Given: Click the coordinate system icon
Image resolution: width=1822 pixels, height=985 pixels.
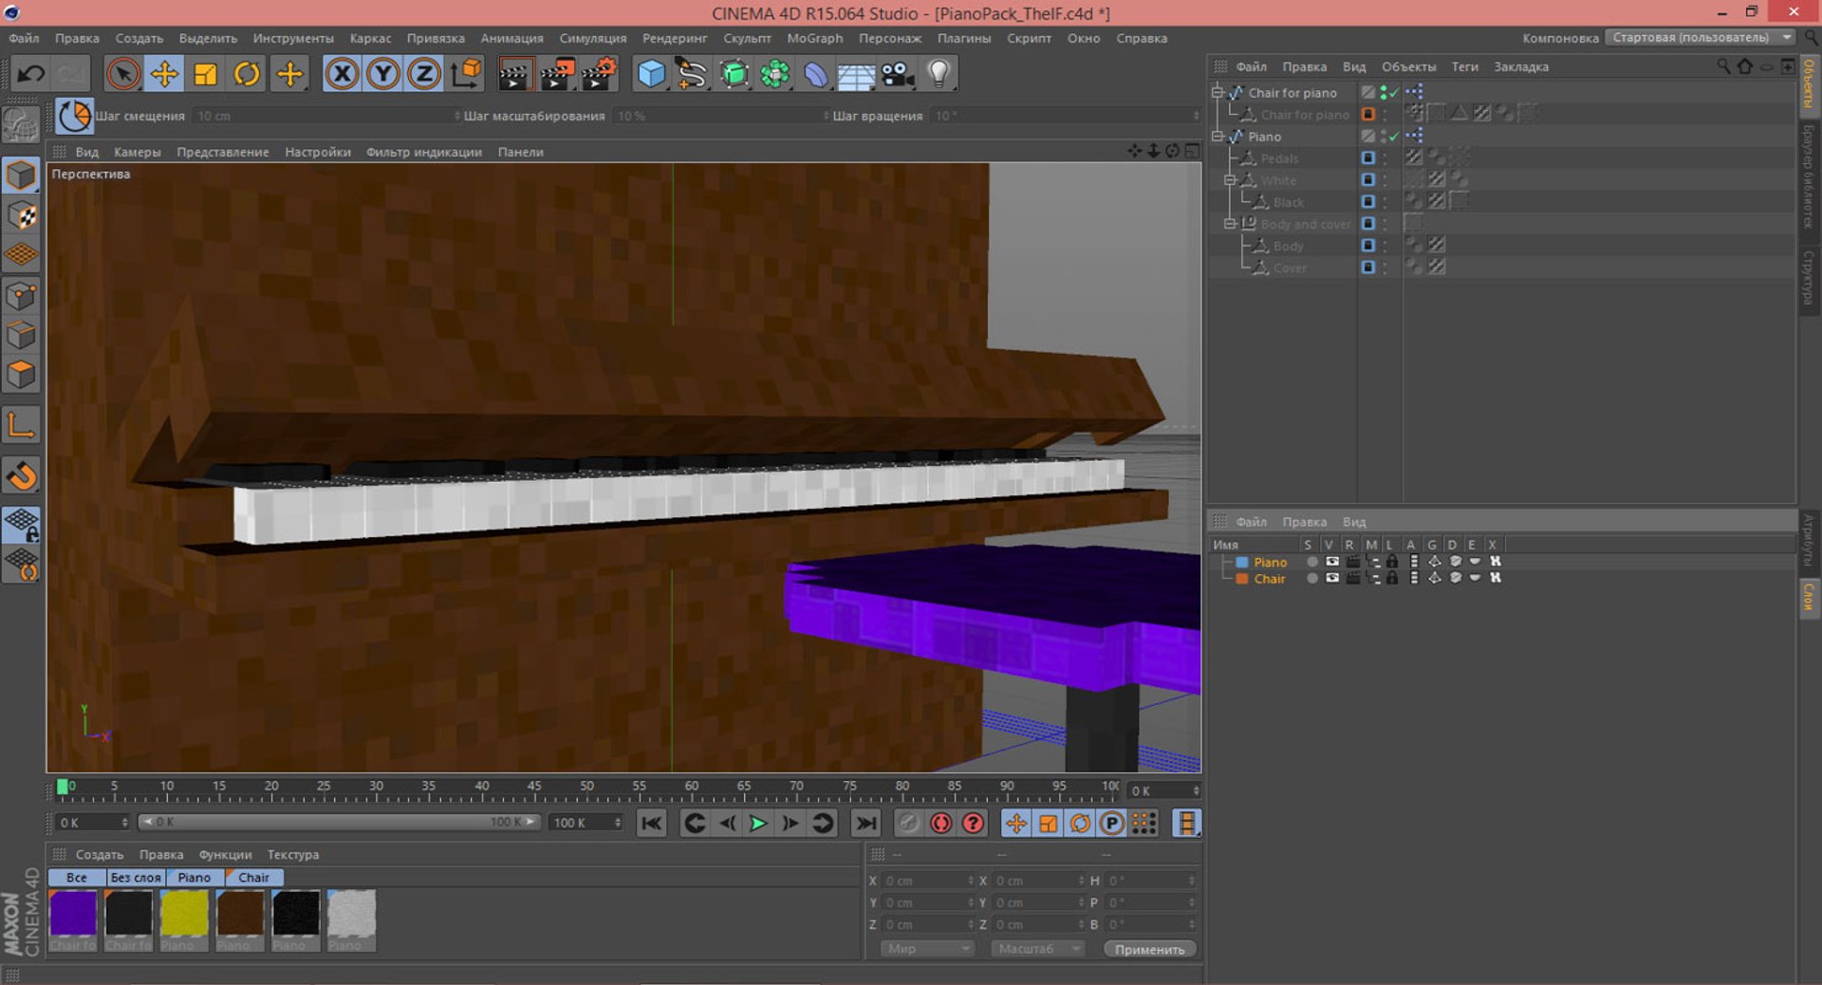Looking at the screenshot, I should pos(466,74).
